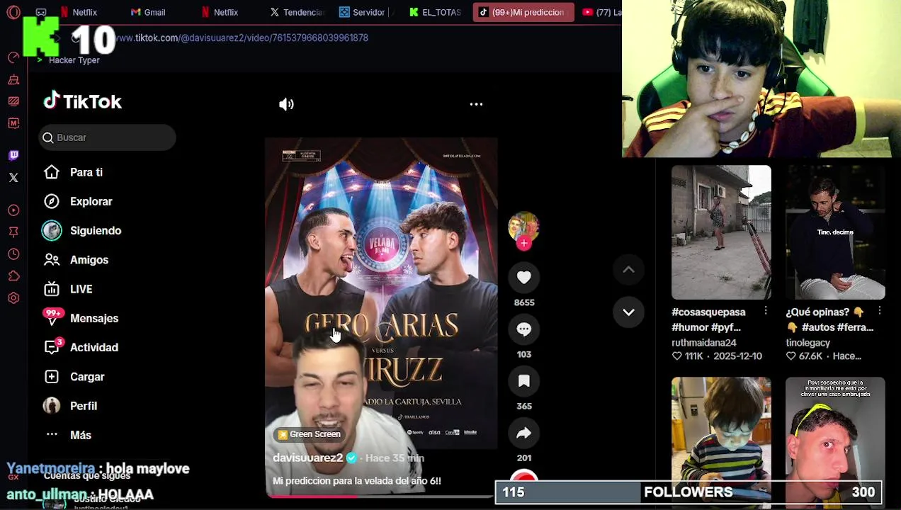Click the TikTok logo
The image size is (901, 510).
coord(82,102)
